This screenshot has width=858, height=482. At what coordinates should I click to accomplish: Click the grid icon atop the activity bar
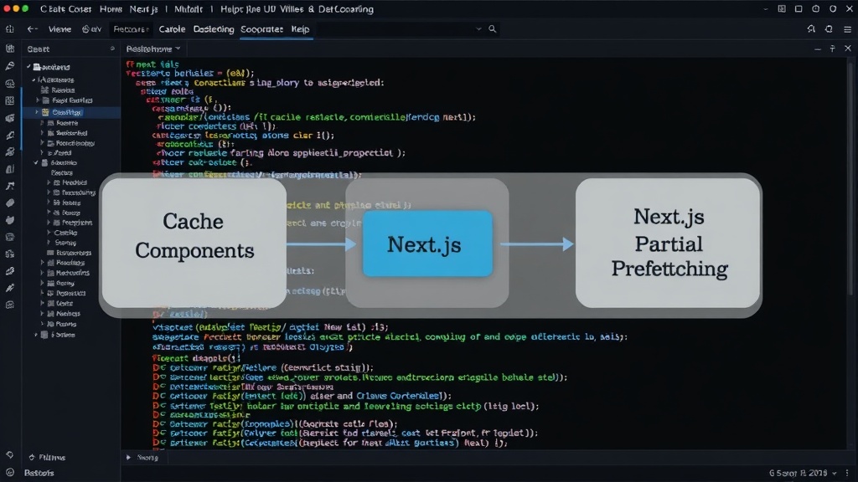click(x=10, y=49)
